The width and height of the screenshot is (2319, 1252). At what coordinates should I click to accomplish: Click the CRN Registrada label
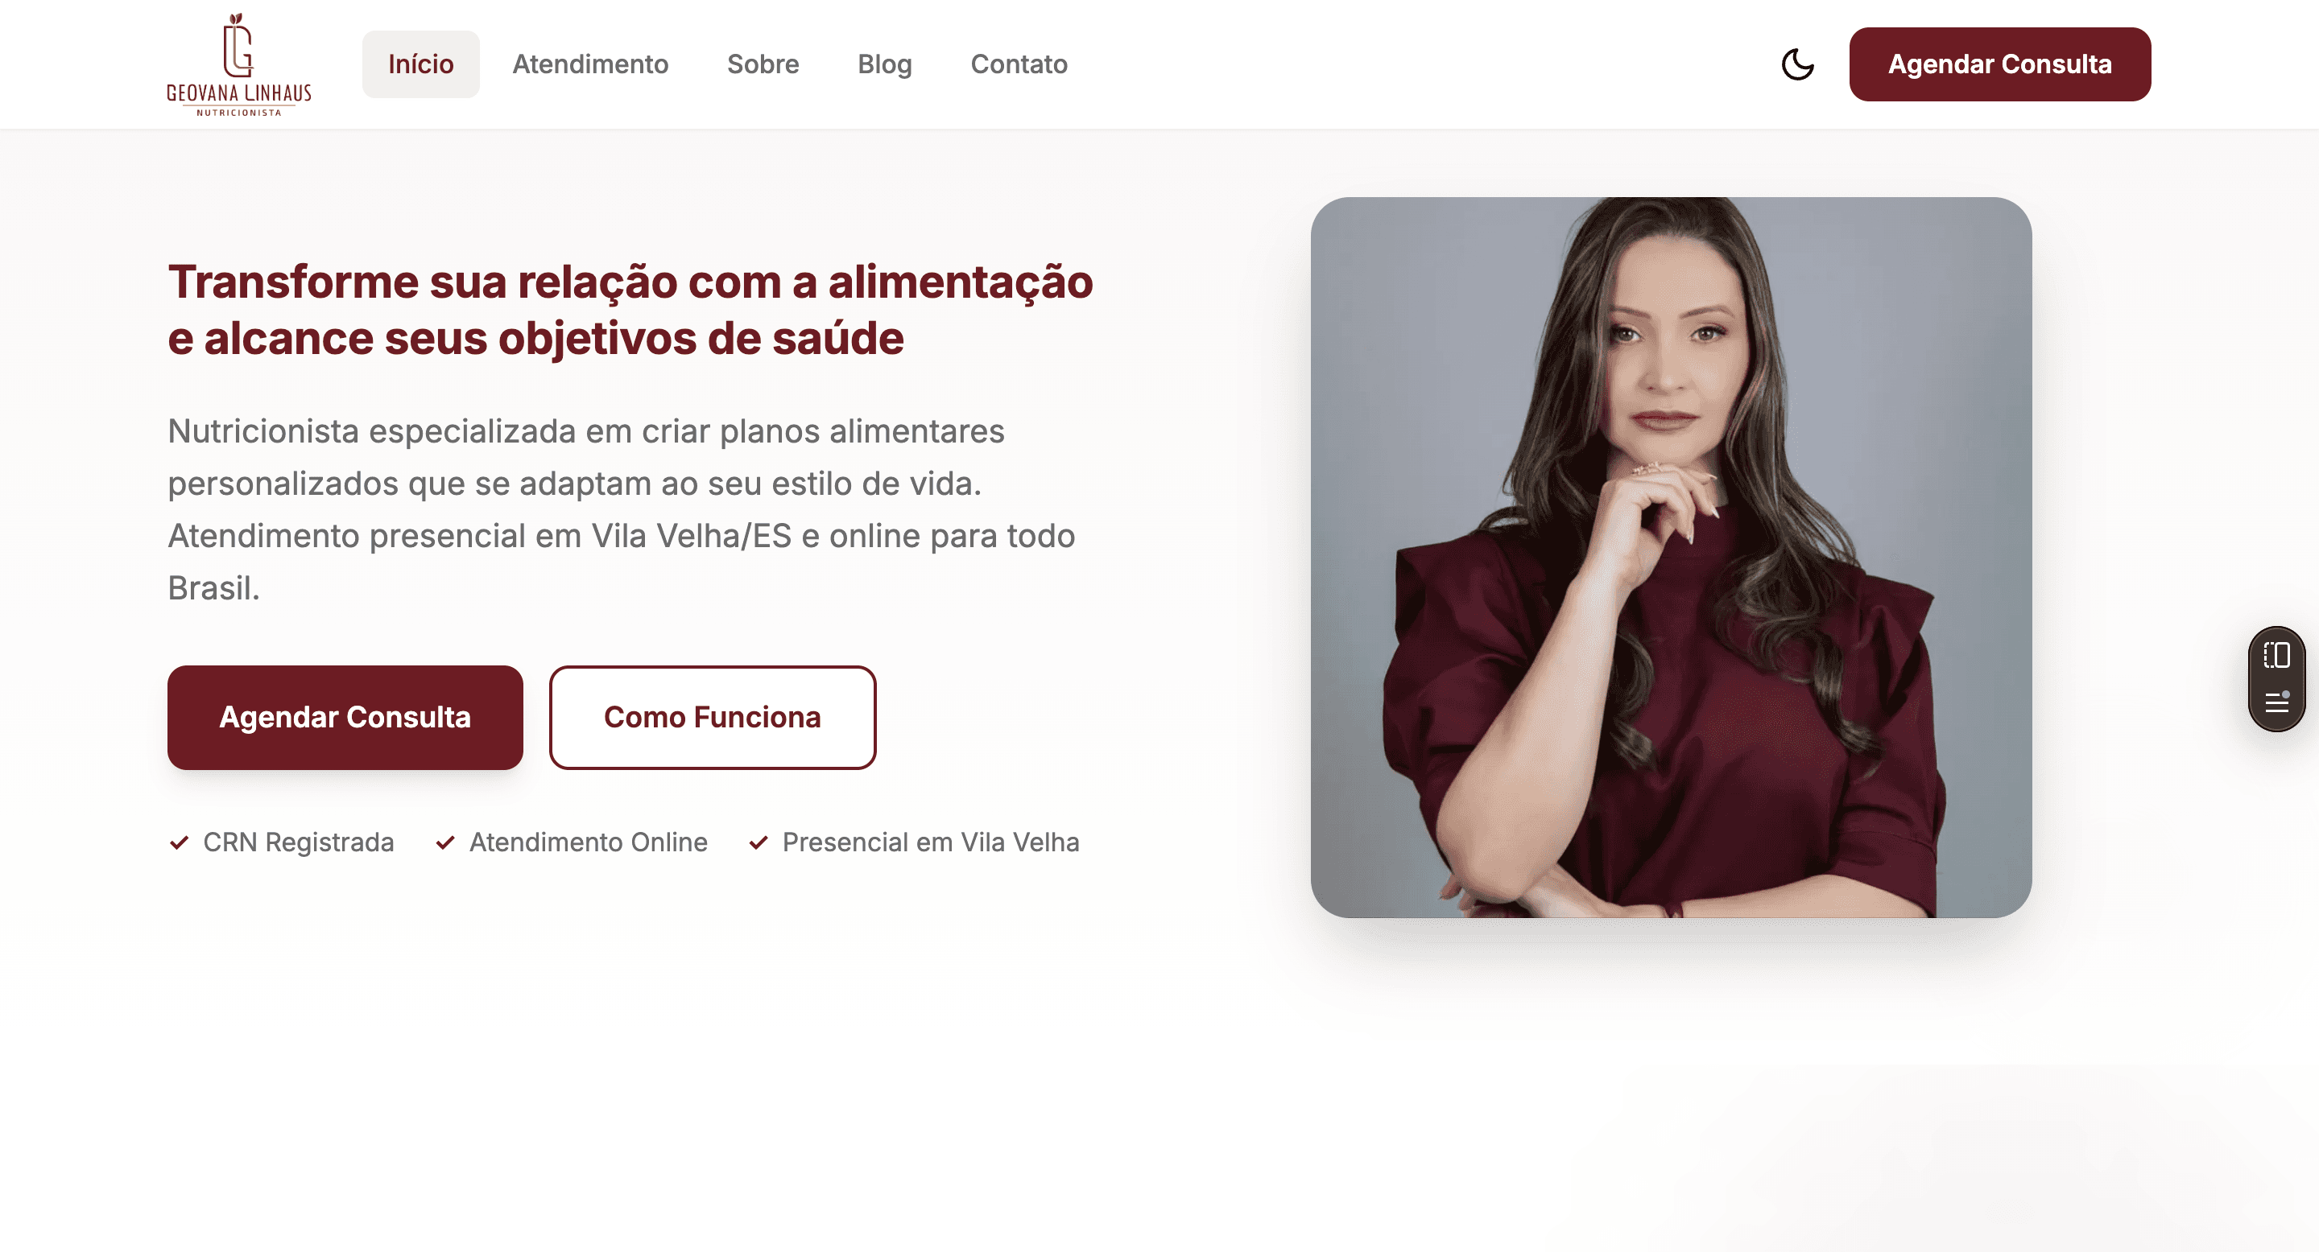coord(298,842)
